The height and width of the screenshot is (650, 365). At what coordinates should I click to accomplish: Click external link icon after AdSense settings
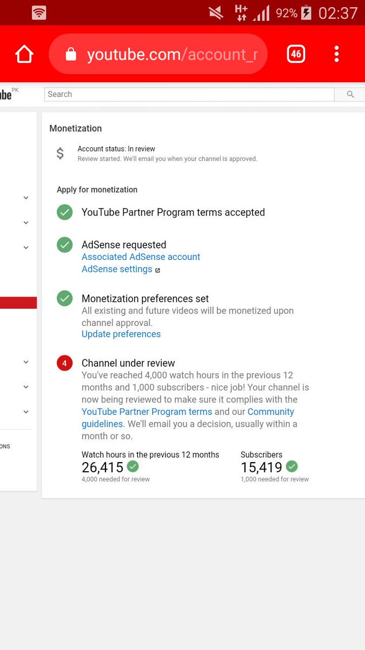(x=158, y=270)
